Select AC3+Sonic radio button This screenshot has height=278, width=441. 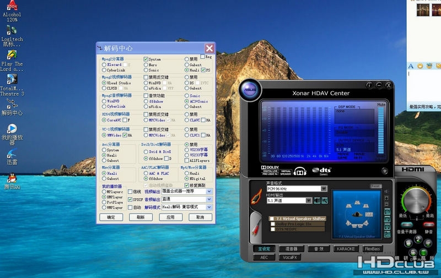[187, 101]
